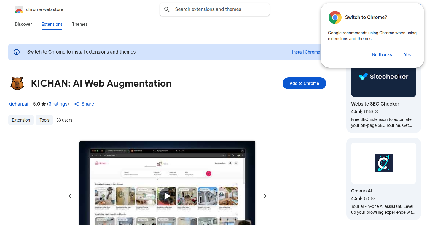Click the Search extensions and themes field

tap(215, 9)
